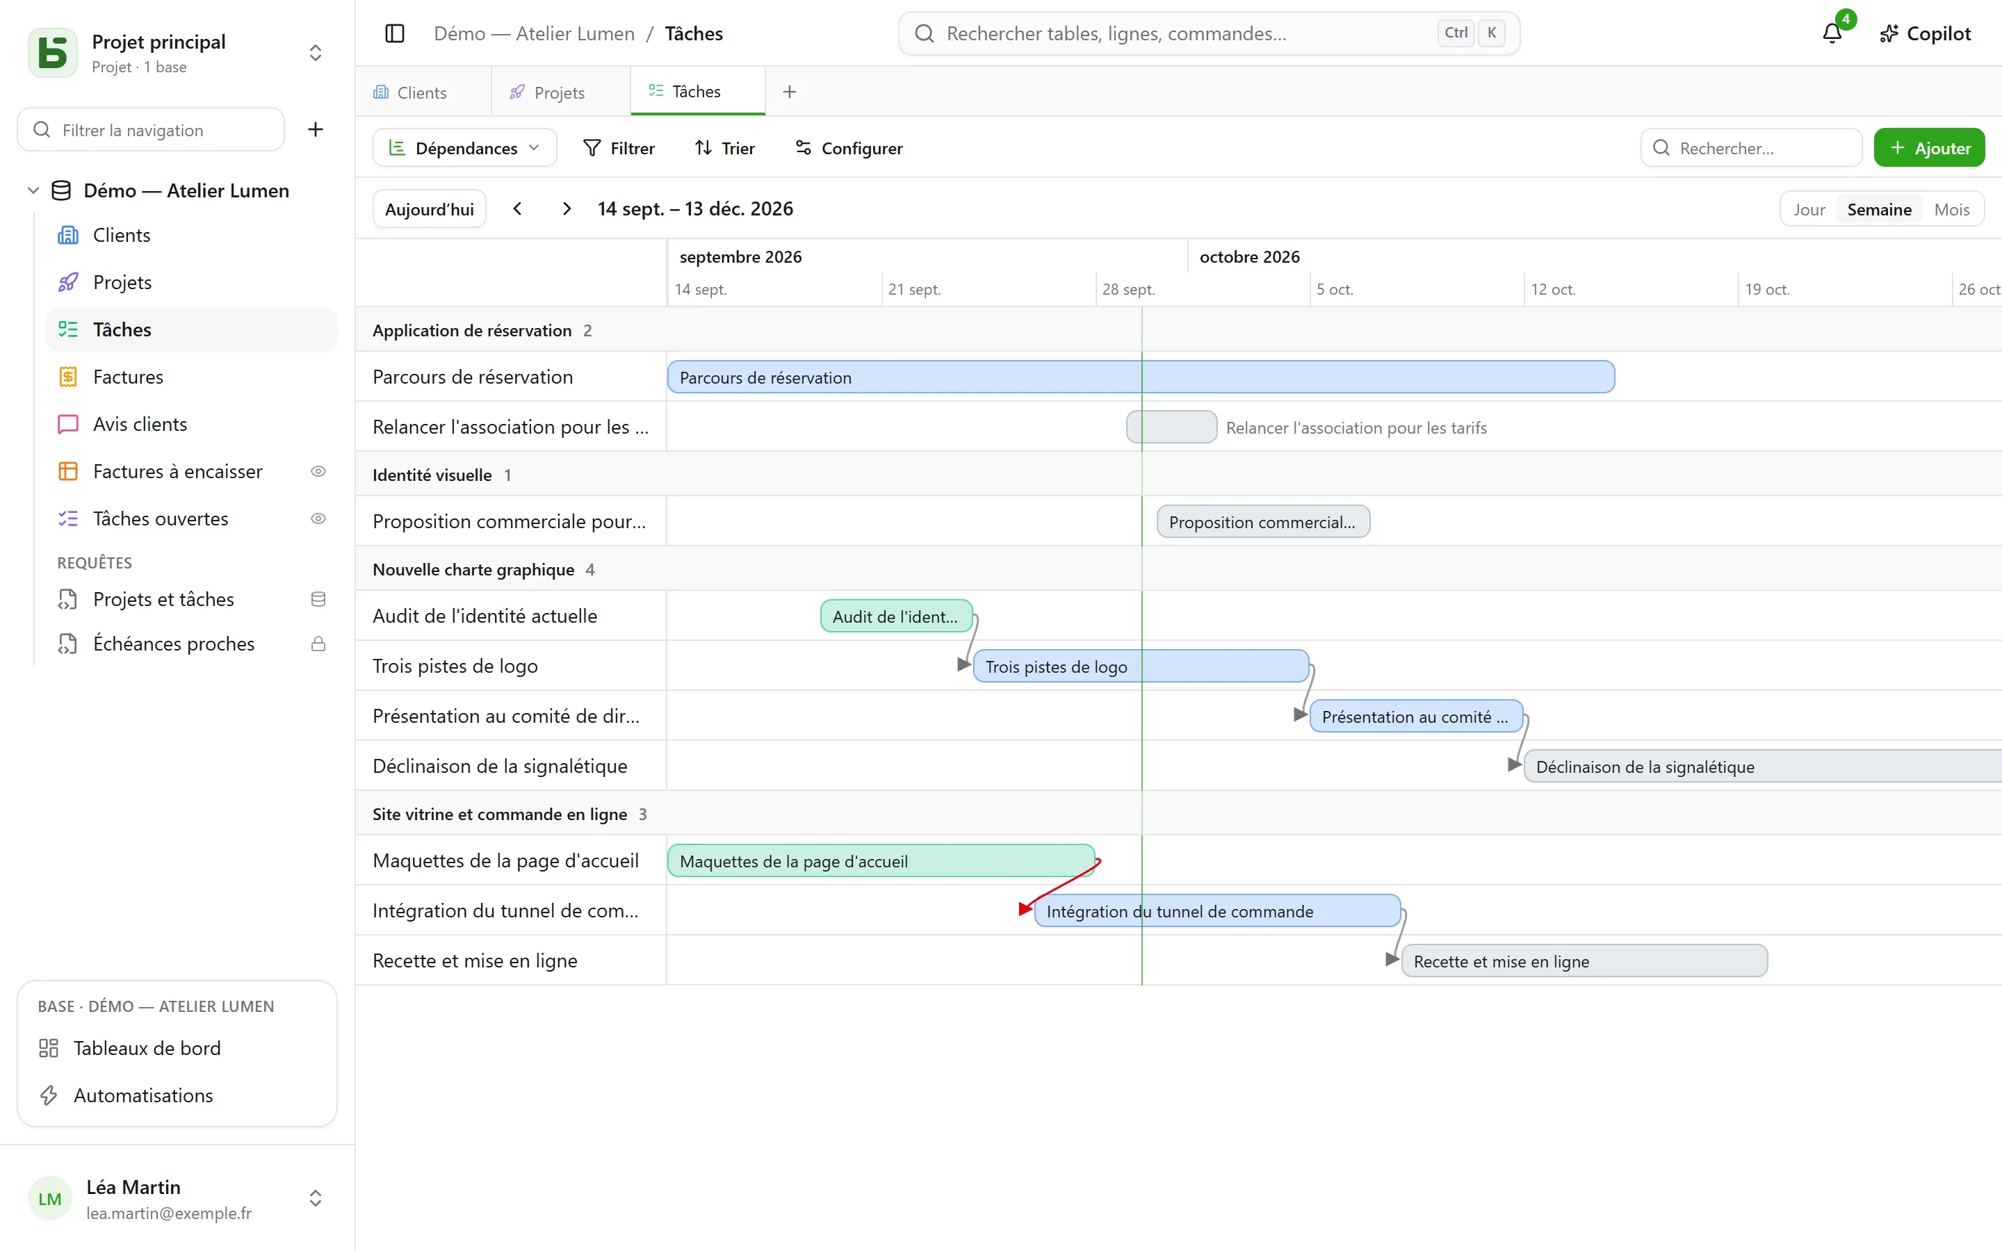Open Léa Martin account menu chevron
This screenshot has height=1251, width=2002.
click(315, 1197)
